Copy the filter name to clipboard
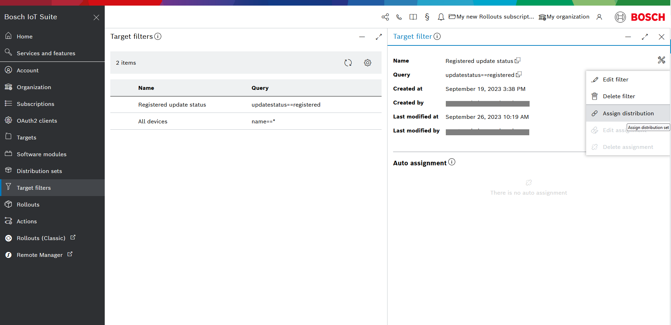The height and width of the screenshot is (325, 671). tap(518, 60)
